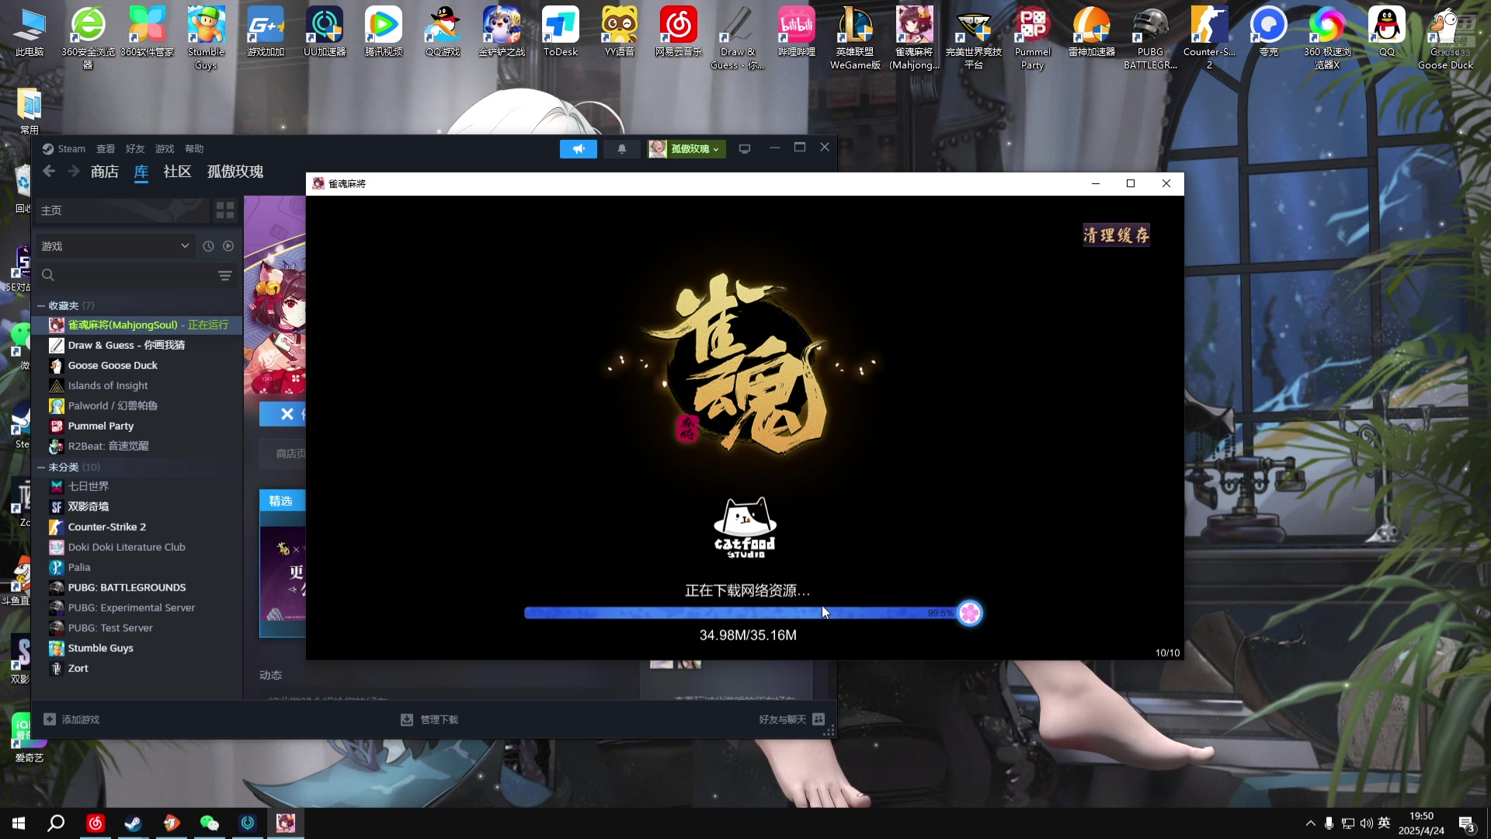Click the library filter options icon
Image resolution: width=1491 pixels, height=839 pixels.
tap(224, 276)
